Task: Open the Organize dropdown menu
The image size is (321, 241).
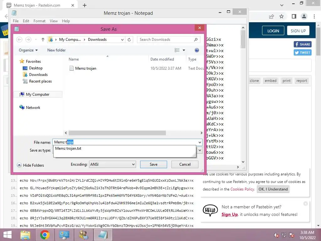Action: (28, 50)
